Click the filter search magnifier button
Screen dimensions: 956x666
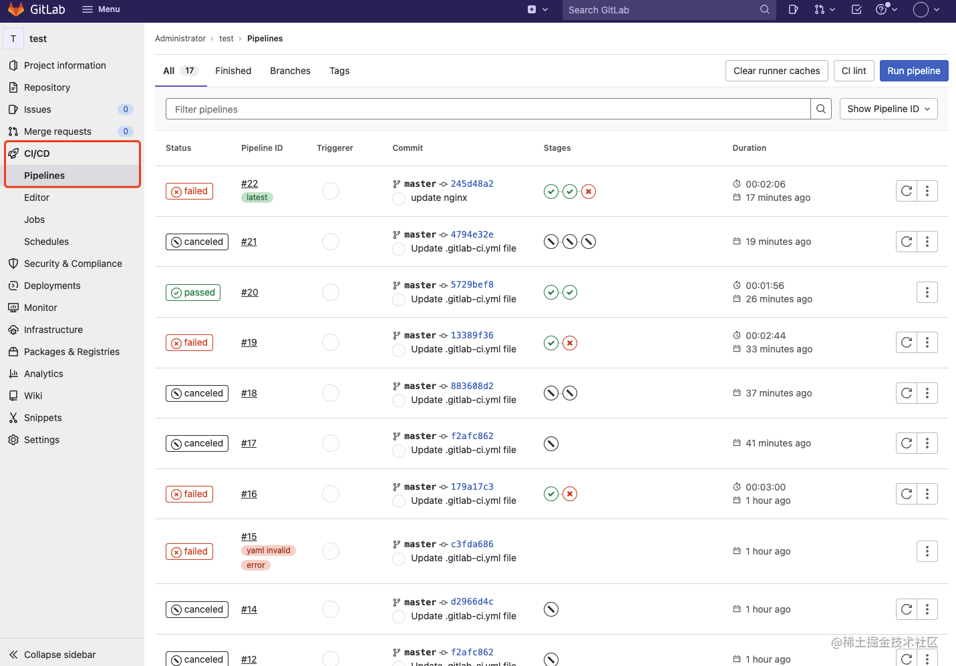[821, 109]
